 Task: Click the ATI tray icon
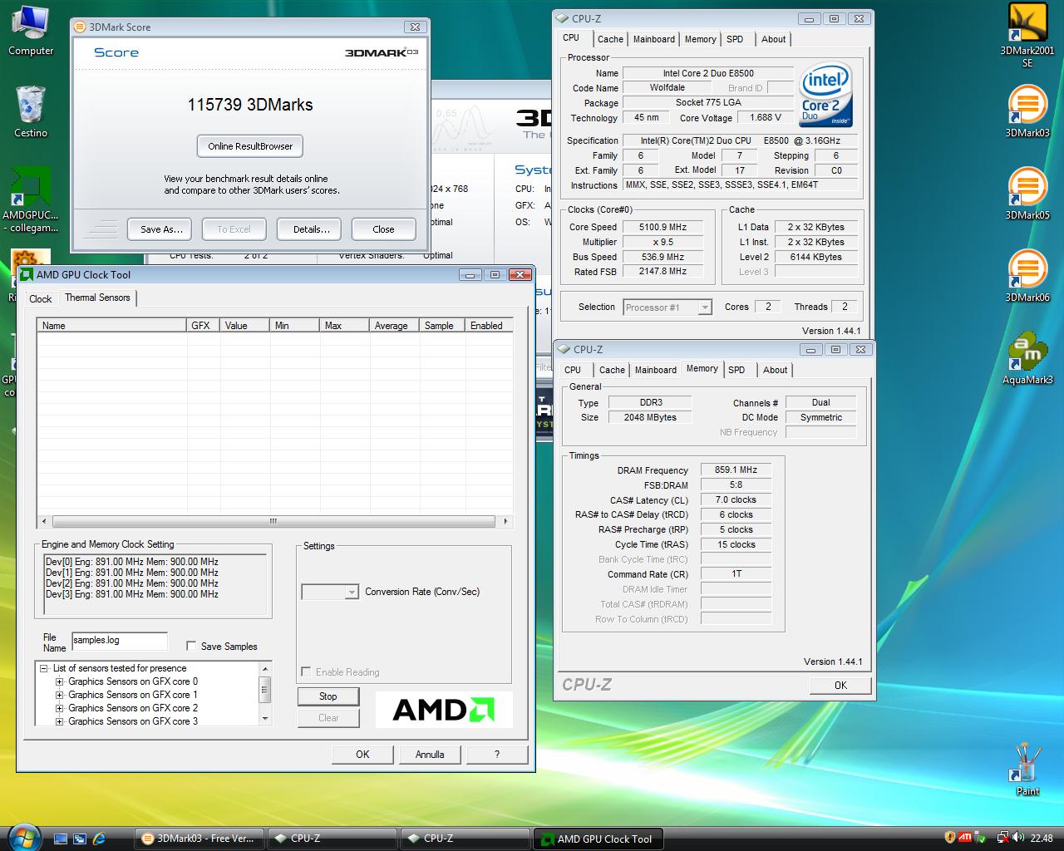pyautogui.click(x=965, y=838)
